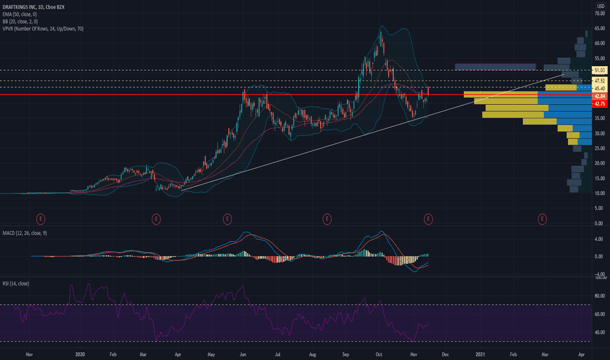Click the 2020 label on time axis
This screenshot has height=360, width=610.
click(80, 355)
